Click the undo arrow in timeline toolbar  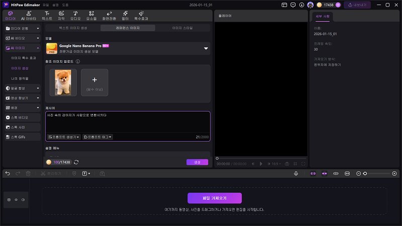pos(7,173)
